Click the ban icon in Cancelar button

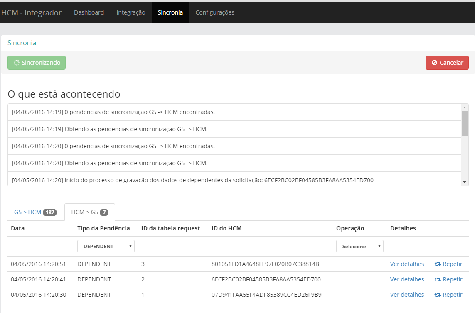(434, 63)
